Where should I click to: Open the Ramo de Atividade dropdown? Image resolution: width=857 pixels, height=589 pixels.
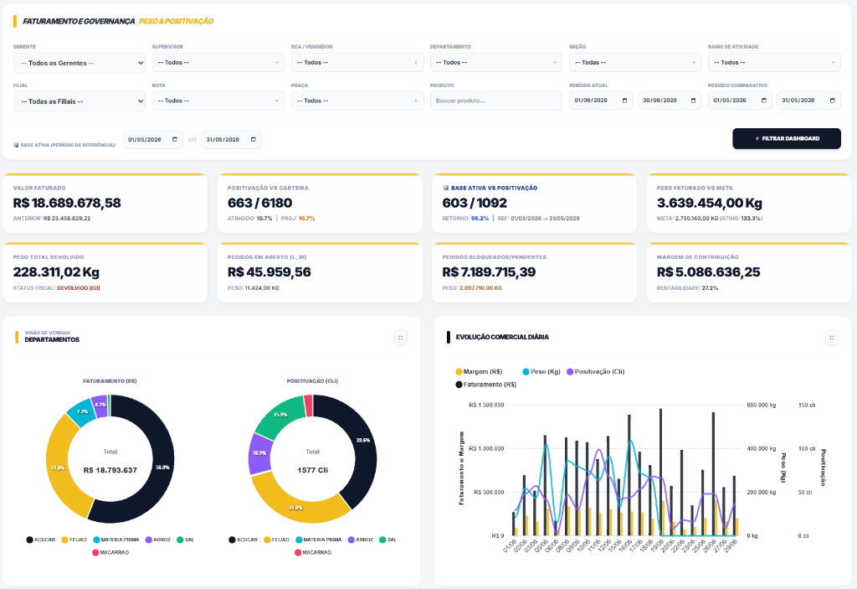tap(774, 62)
